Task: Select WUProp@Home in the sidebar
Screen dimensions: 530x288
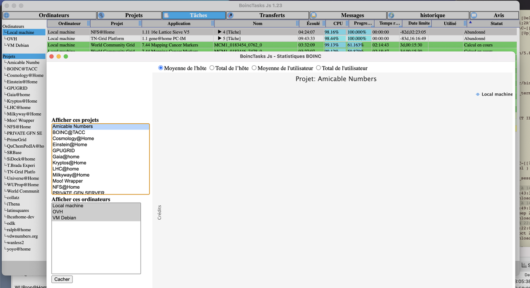Action: [x=23, y=185]
